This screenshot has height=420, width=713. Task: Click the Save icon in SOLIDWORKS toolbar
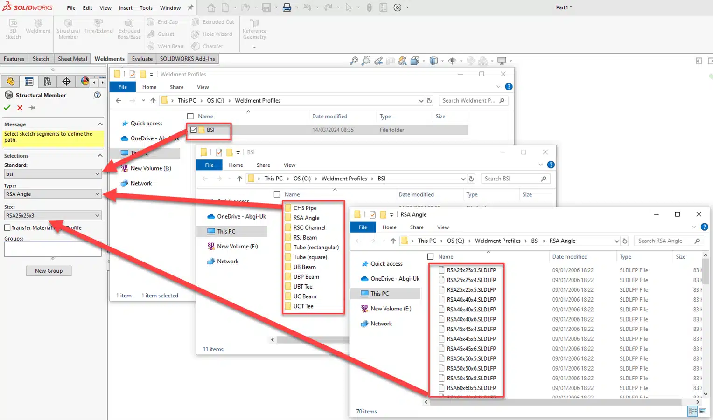[x=266, y=7]
